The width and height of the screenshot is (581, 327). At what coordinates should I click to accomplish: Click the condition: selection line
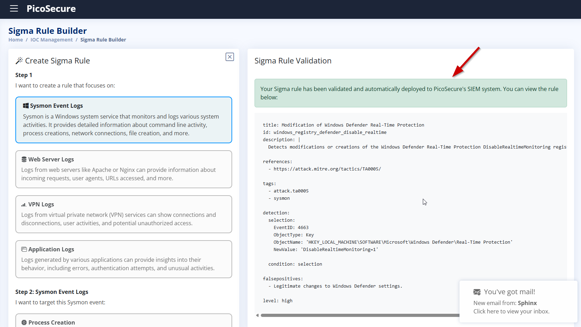coord(295,264)
